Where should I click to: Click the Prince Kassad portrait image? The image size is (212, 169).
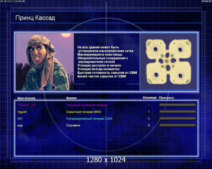[x=45, y=62]
